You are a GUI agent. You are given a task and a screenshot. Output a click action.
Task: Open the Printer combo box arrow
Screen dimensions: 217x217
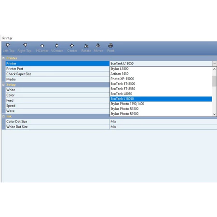[214, 63]
